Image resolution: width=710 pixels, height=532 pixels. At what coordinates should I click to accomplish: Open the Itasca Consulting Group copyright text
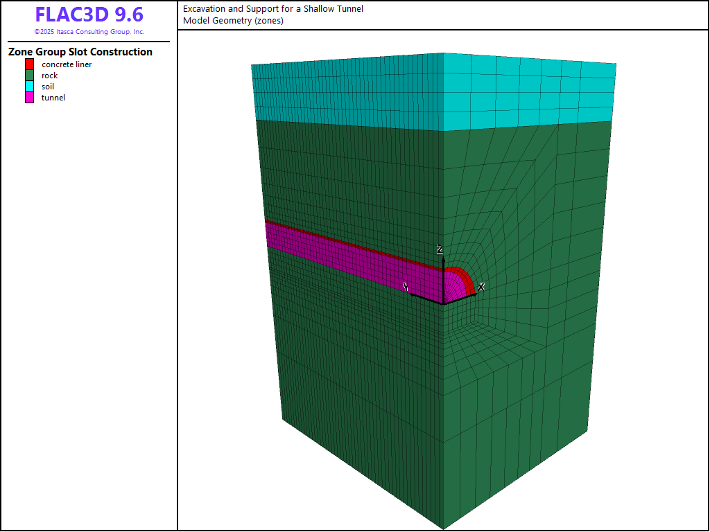coord(89,32)
